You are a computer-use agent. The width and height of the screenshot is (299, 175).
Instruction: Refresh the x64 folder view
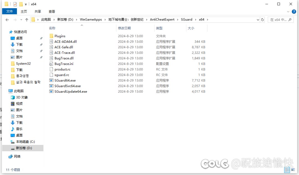(262, 20)
